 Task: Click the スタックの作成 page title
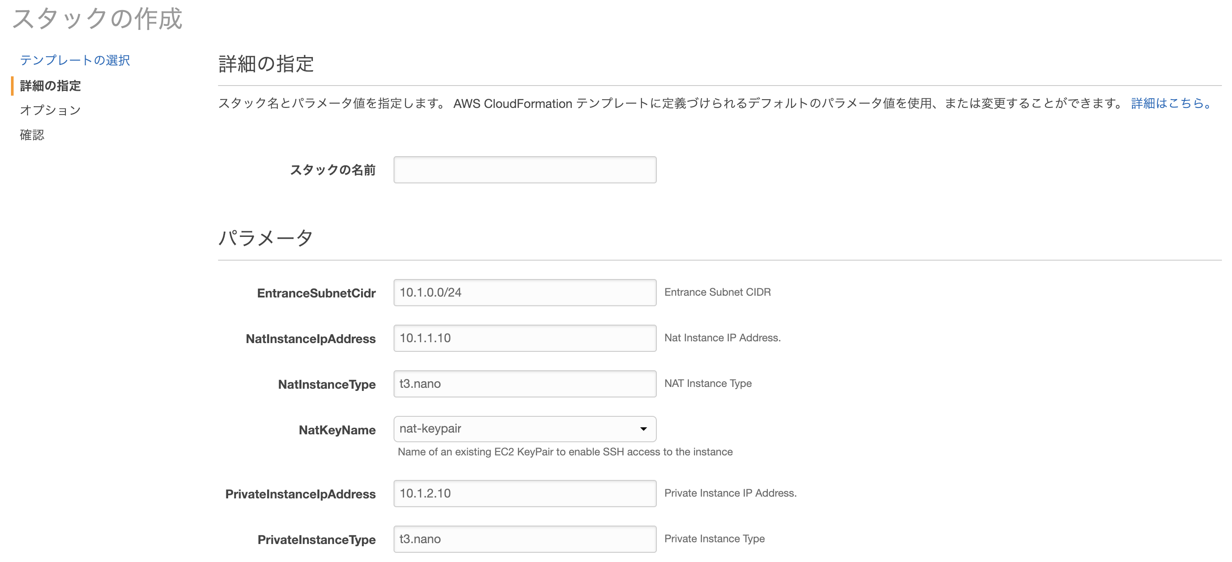click(97, 19)
